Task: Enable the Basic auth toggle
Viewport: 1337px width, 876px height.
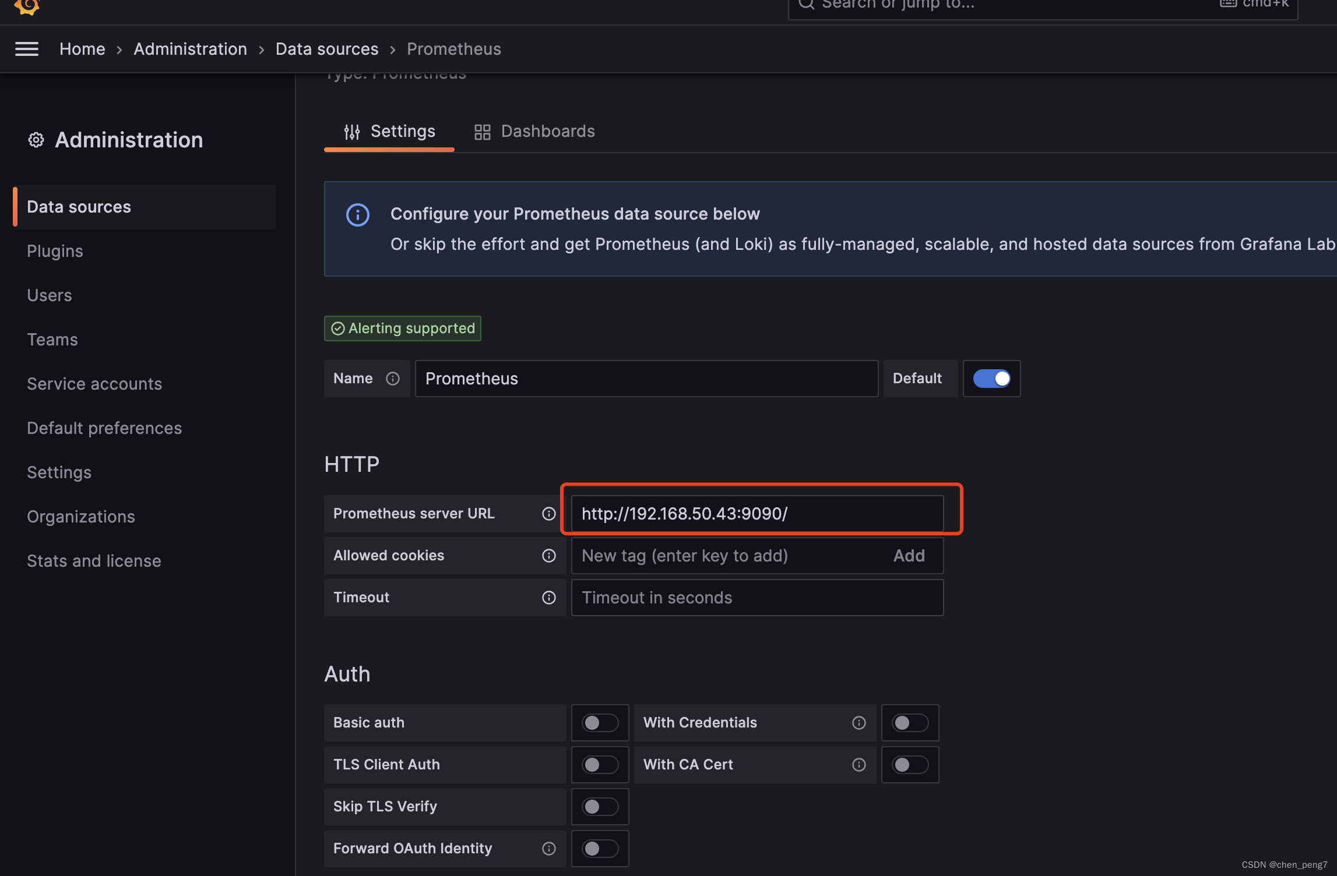Action: point(600,723)
